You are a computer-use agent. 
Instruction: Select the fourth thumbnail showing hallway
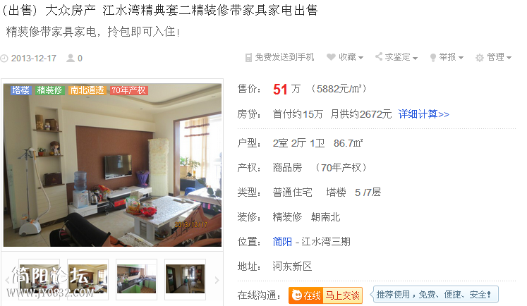point(185,279)
